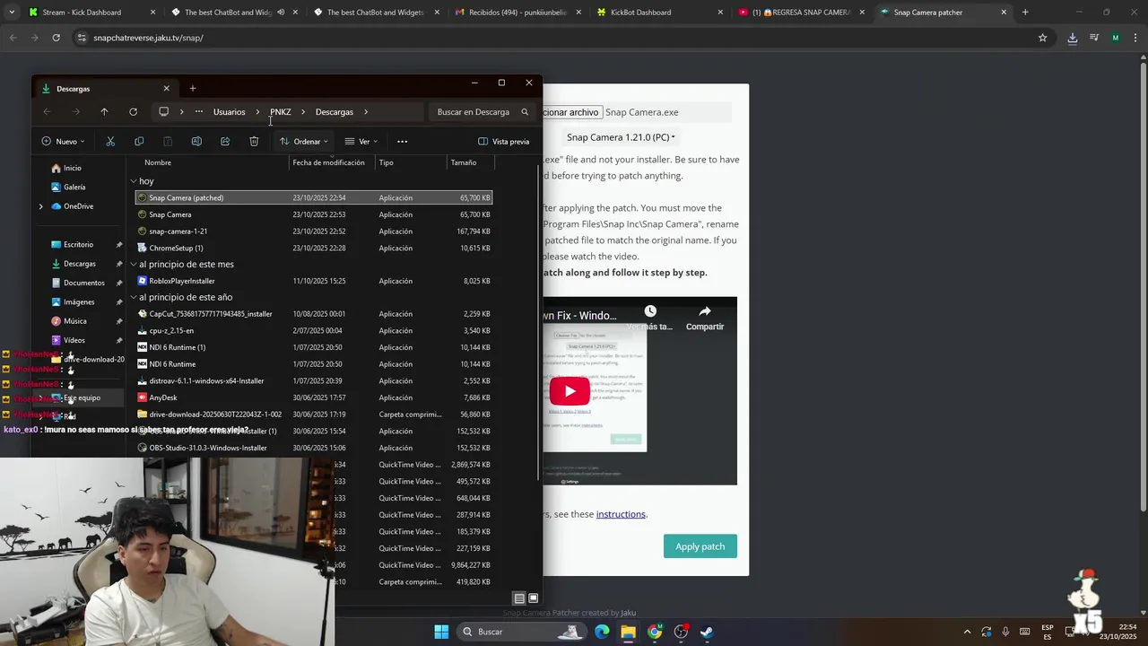Toggle Vista previa preview pane
The height and width of the screenshot is (646, 1148).
coord(503,141)
